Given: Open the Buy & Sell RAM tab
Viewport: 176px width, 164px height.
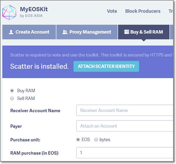Looking at the screenshot, I should click(x=144, y=32).
